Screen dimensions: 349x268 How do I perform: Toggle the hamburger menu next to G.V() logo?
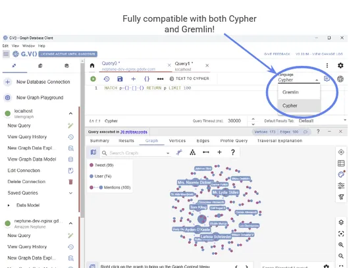tap(6, 54)
